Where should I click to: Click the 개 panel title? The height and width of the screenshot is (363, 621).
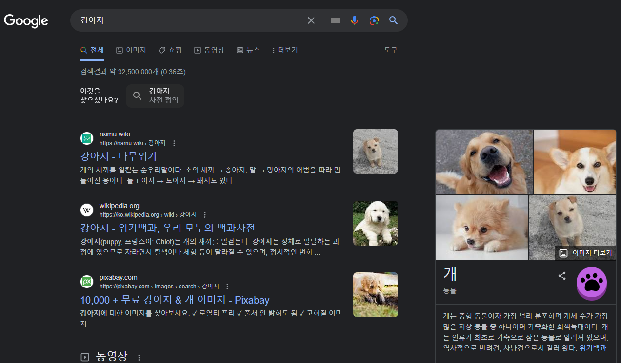coord(449,274)
